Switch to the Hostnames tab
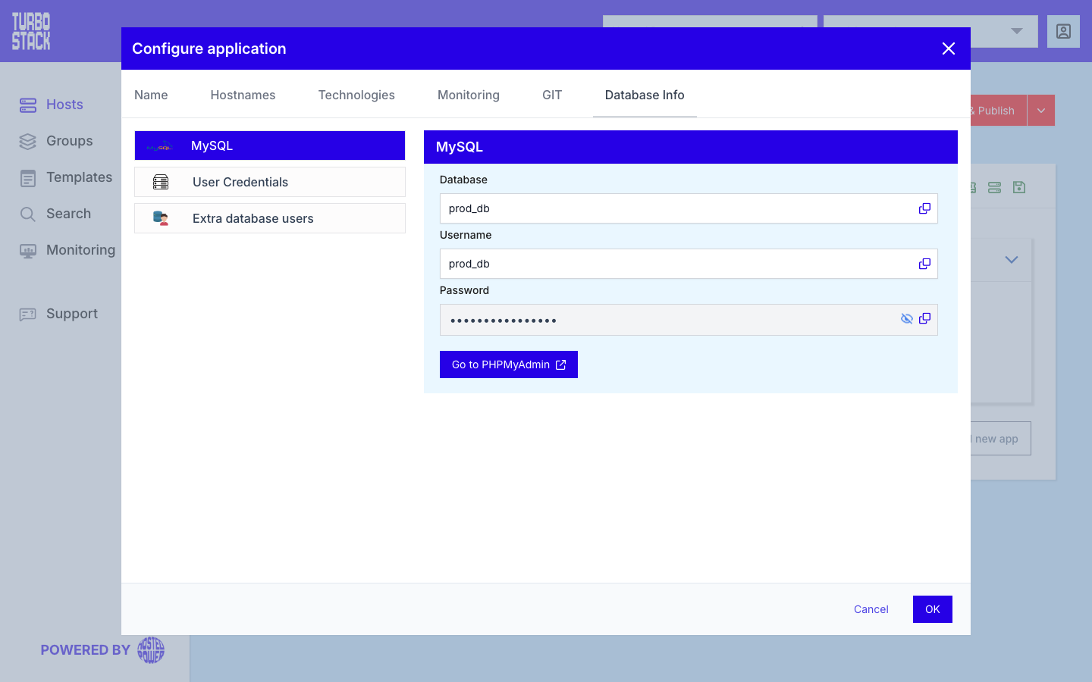The image size is (1092, 682). (x=243, y=95)
